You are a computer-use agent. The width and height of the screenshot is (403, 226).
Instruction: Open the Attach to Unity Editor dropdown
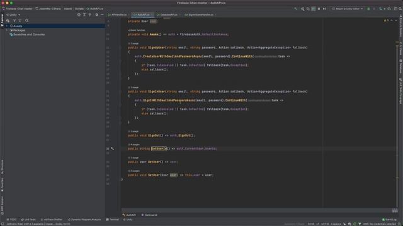[347, 9]
